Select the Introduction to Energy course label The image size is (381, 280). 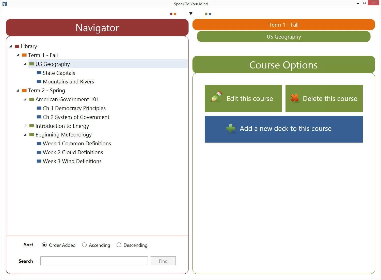62,126
